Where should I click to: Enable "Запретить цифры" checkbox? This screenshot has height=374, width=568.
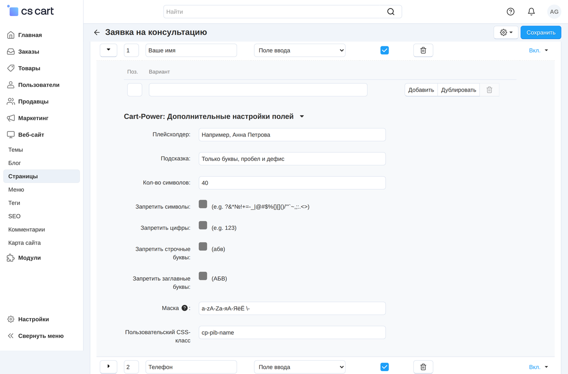click(x=203, y=225)
